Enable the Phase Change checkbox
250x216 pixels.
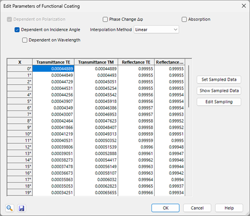(x=105, y=19)
